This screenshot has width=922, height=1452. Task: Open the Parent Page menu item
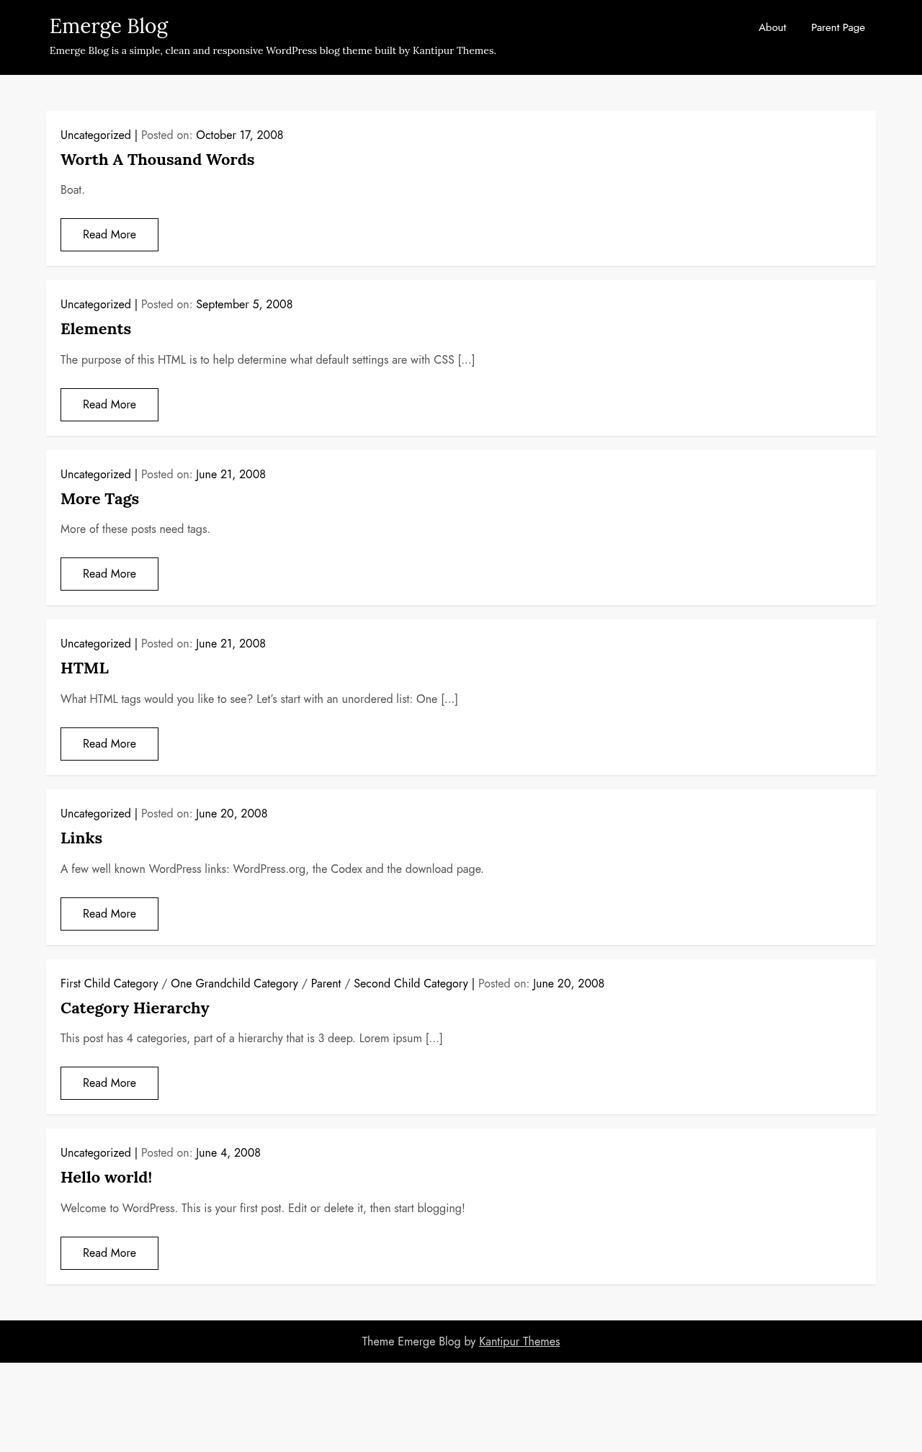[x=838, y=27]
